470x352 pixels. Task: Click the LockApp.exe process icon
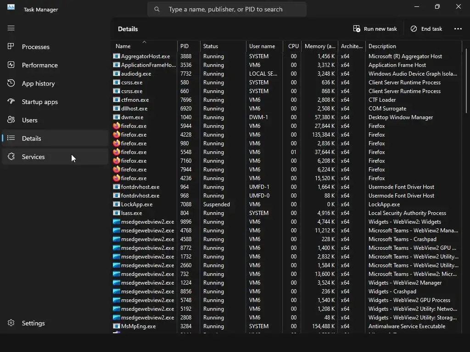(x=116, y=204)
